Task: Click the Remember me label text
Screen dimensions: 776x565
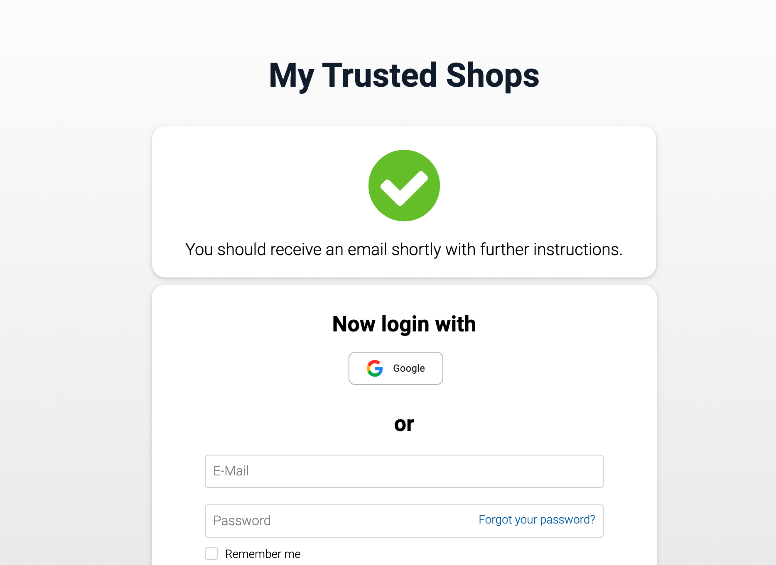Action: point(263,554)
